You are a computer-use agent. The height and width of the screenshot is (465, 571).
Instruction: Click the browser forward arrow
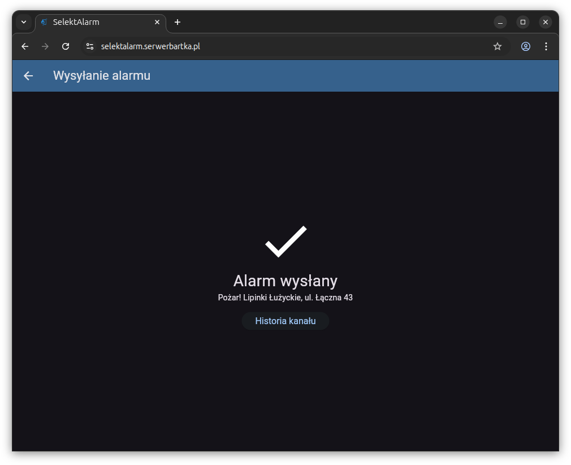(x=45, y=46)
